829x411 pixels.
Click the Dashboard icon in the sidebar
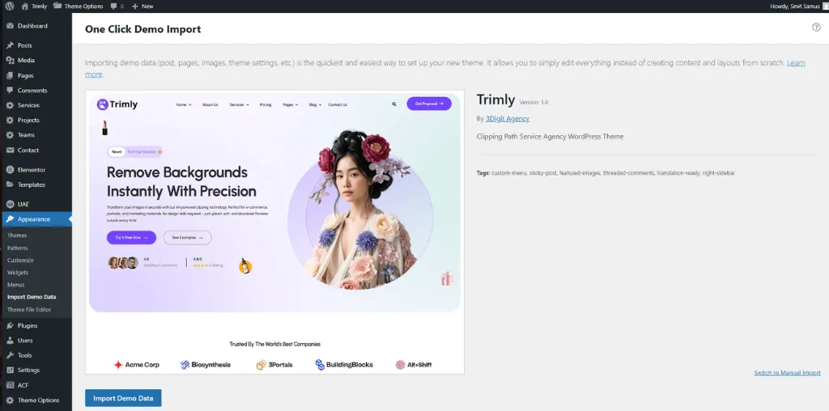click(10, 26)
